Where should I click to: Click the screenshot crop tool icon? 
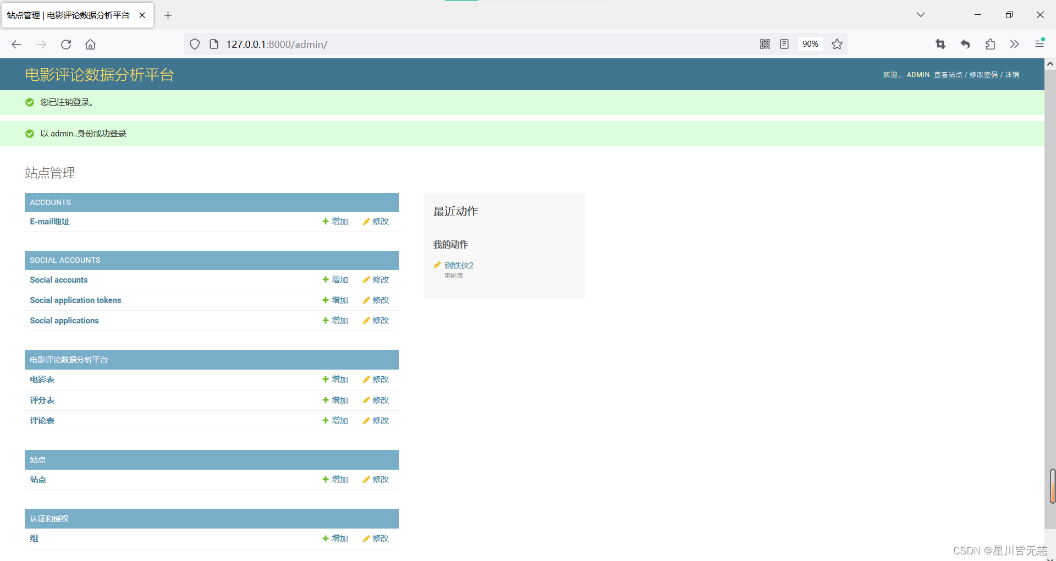coord(941,45)
